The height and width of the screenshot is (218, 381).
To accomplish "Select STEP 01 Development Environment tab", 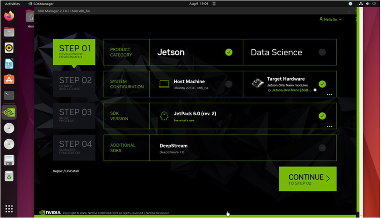I will pyautogui.click(x=74, y=52).
